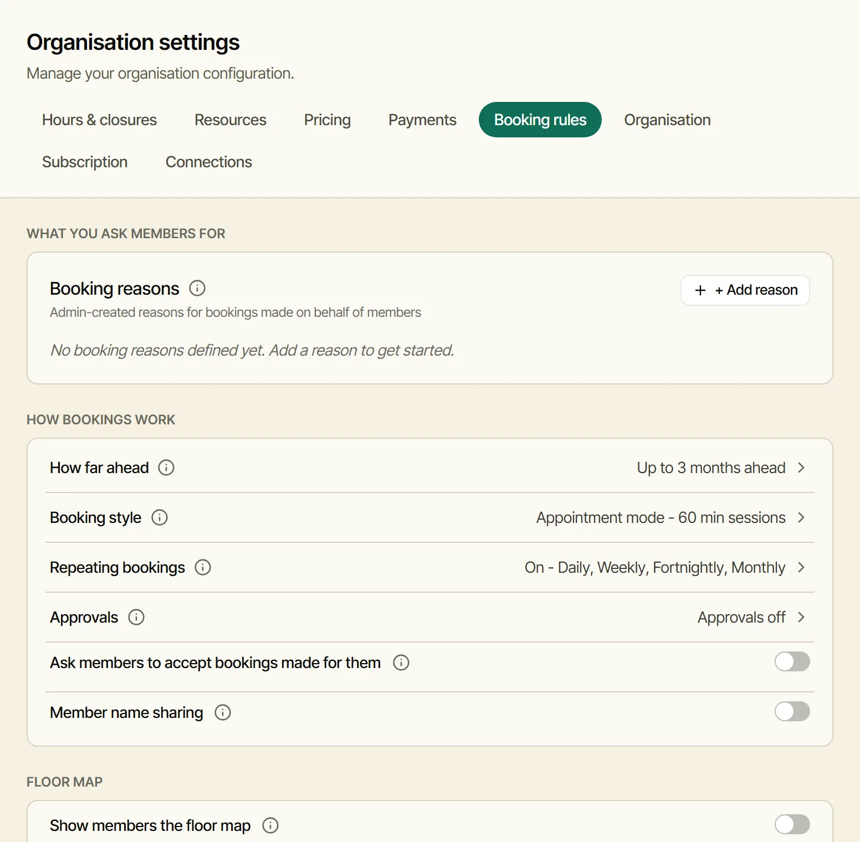Click 'On - Daily, Weekly, Fortnightly, Monthly' value
The width and height of the screenshot is (860, 842).
pos(655,567)
